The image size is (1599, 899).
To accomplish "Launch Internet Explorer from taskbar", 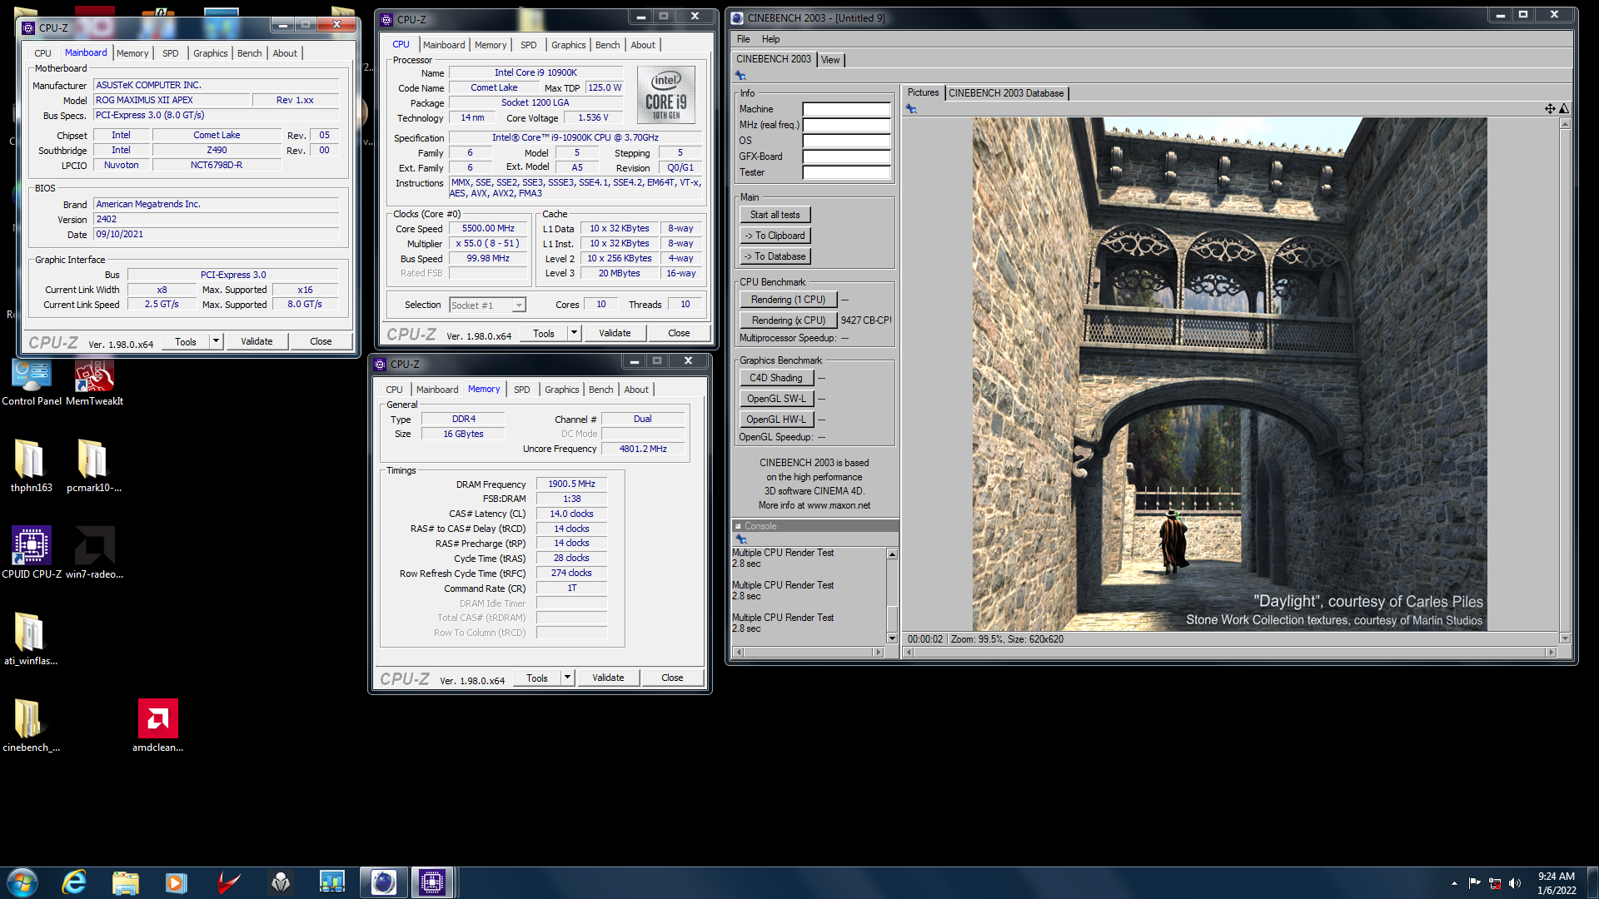I will click(74, 882).
